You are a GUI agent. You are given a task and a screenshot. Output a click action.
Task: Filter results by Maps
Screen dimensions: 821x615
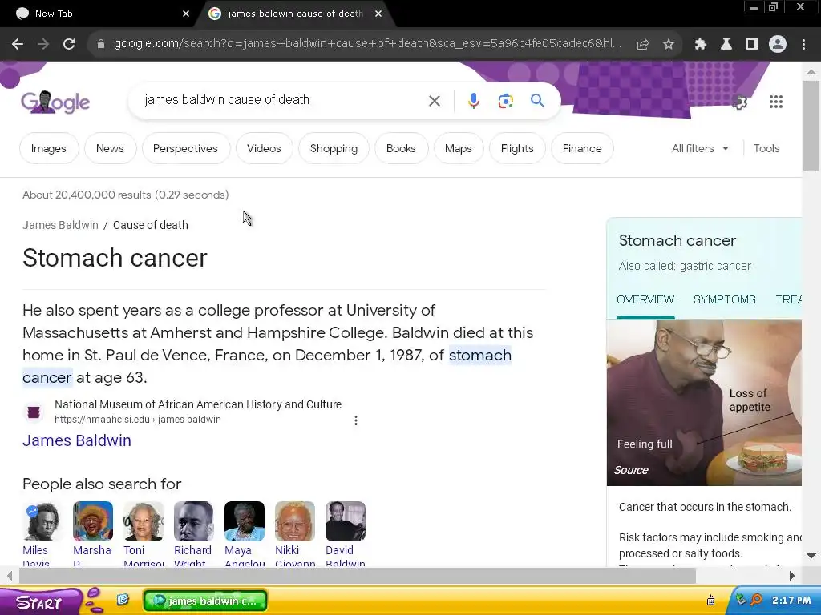coord(458,148)
